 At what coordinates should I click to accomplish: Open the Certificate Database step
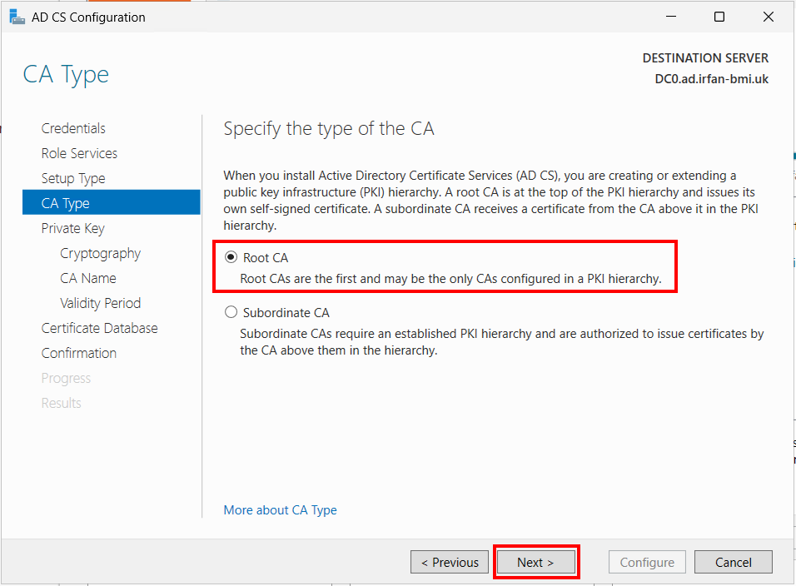pyautogui.click(x=100, y=328)
